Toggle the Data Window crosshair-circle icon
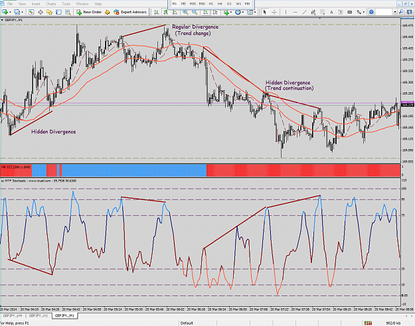 pyautogui.click(x=41, y=12)
